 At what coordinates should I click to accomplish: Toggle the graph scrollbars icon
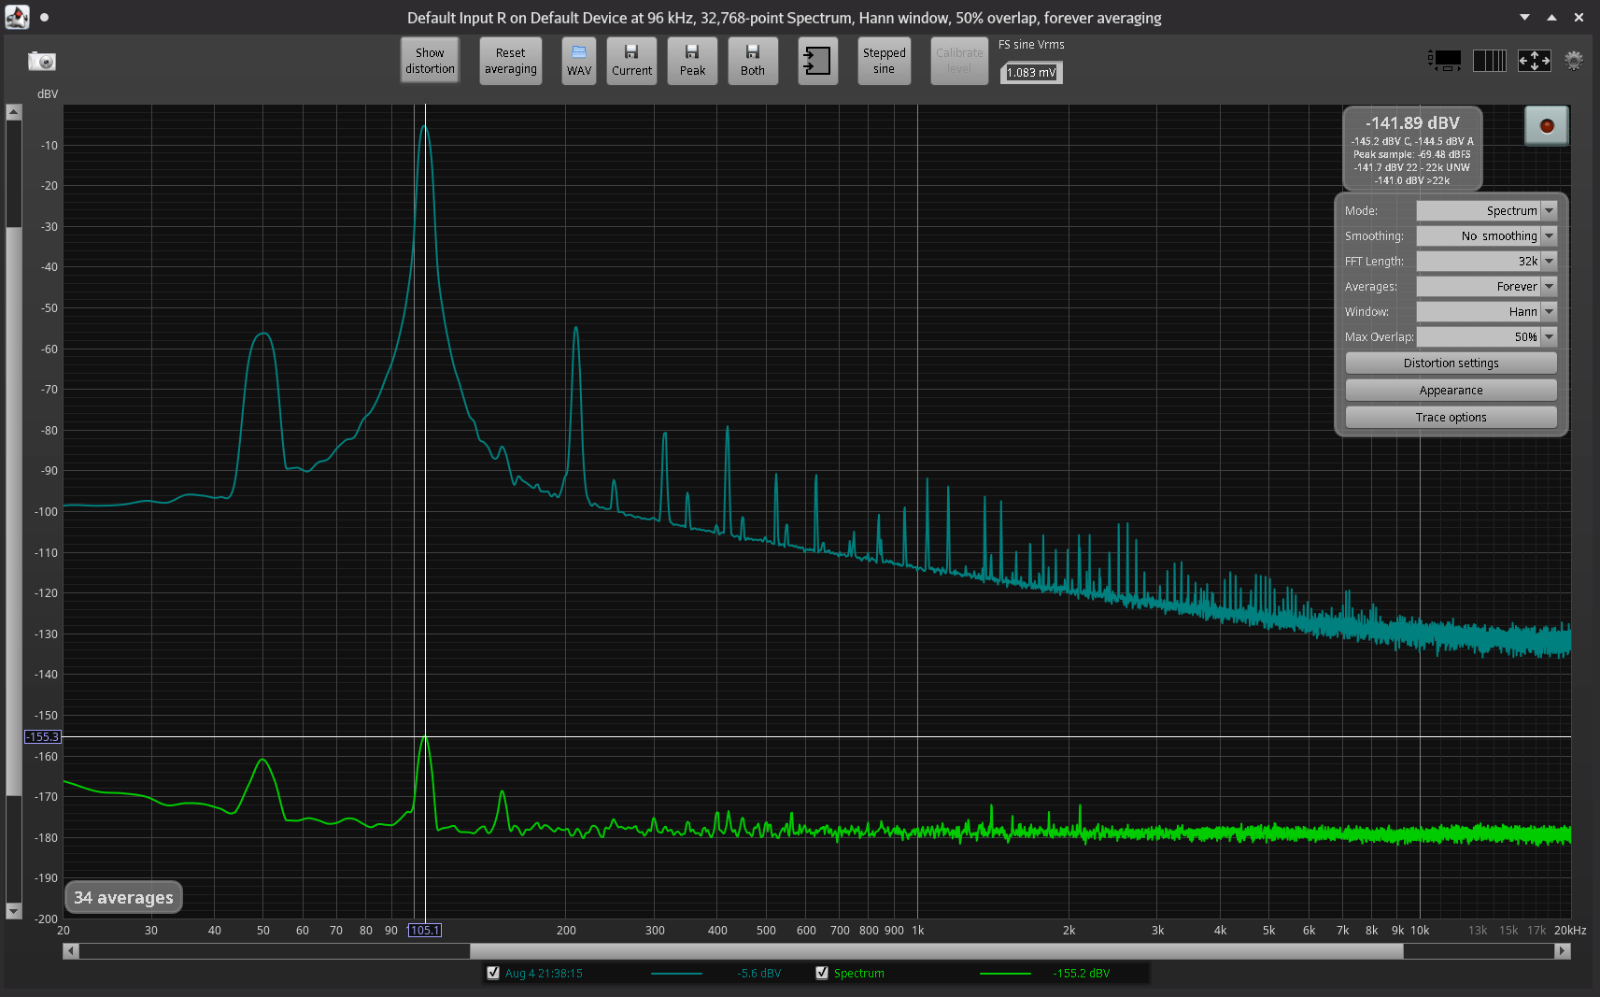pyautogui.click(x=1445, y=61)
